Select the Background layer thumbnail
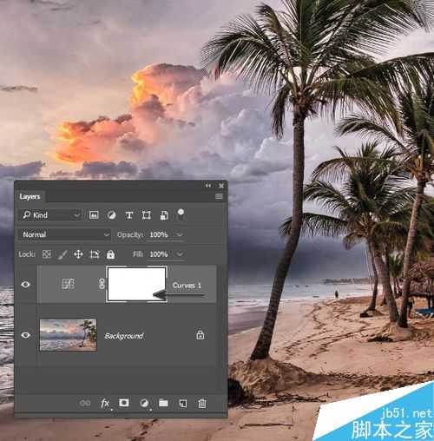434x441 pixels. pos(68,335)
